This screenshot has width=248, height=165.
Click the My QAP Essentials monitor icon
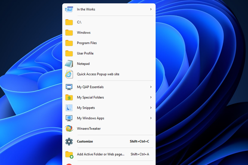(x=69, y=87)
